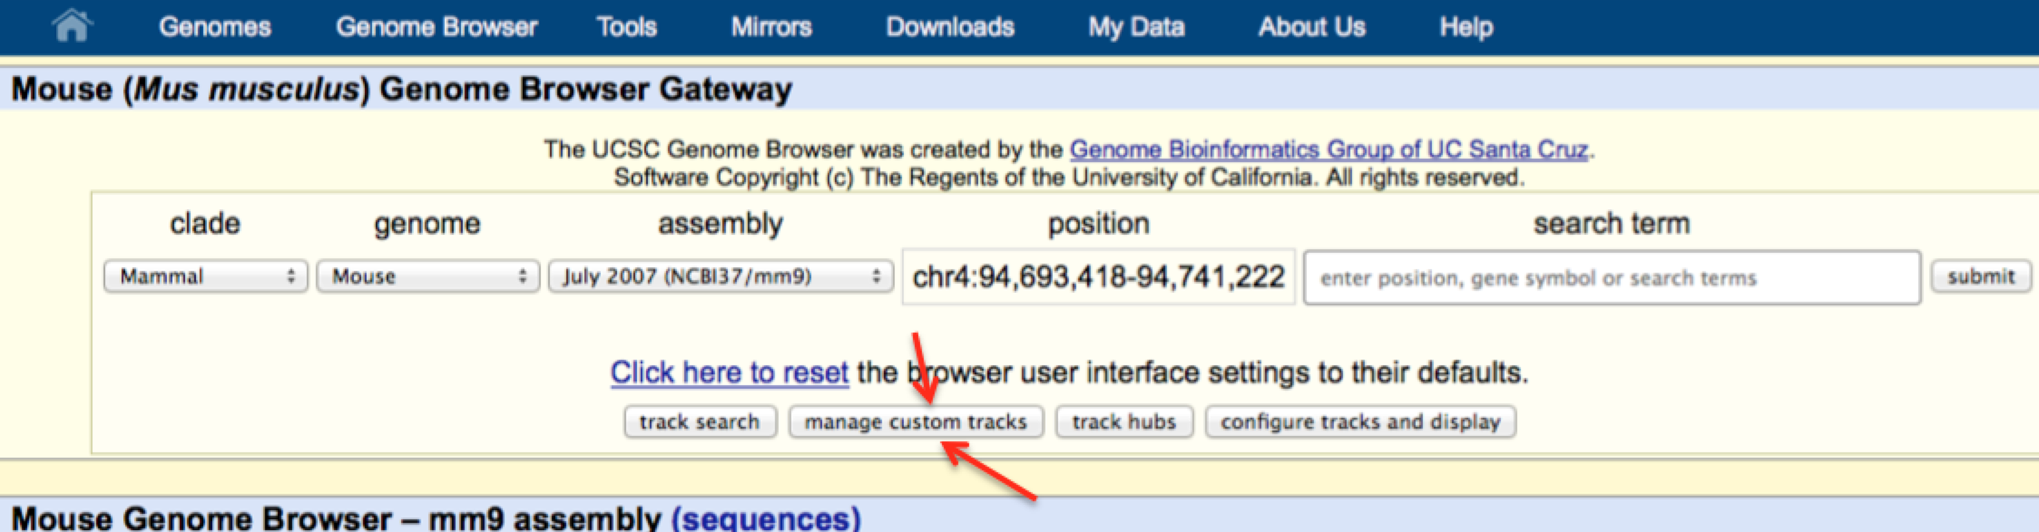This screenshot has width=2039, height=532.
Task: Open the Tools menu
Action: tap(626, 27)
